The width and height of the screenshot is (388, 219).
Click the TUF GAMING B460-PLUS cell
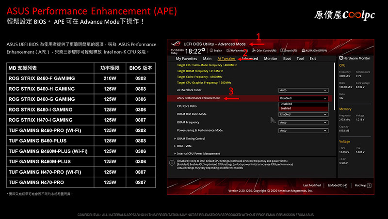[x=50, y=141]
